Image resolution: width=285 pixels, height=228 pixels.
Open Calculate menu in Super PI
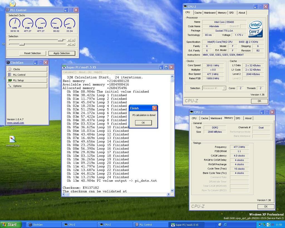click(x=70, y=72)
